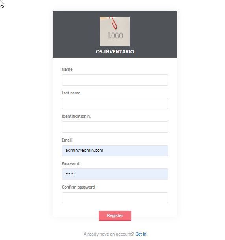Click the Email field containing admin@admin.com
This screenshot has height=240, width=225.
(115, 151)
